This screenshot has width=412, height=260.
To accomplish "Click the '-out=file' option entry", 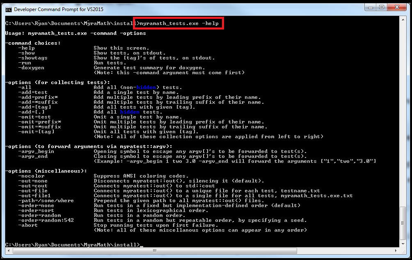I will [x=33, y=191].
